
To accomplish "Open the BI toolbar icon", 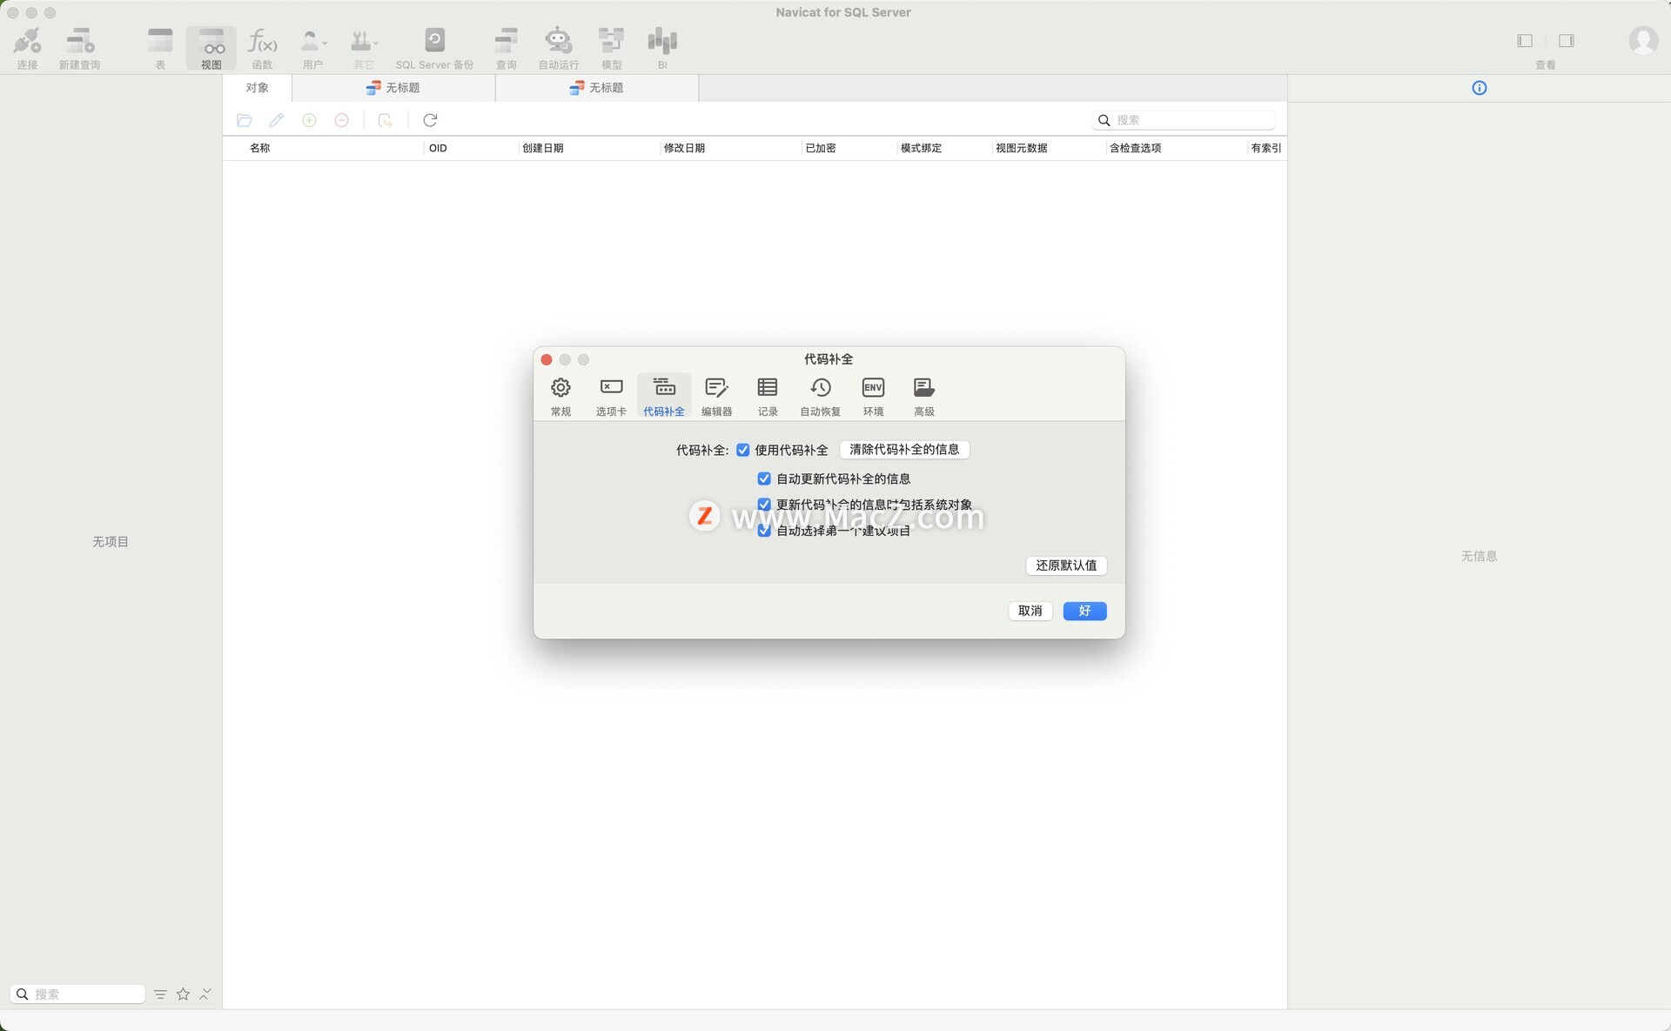I will pos(662,48).
